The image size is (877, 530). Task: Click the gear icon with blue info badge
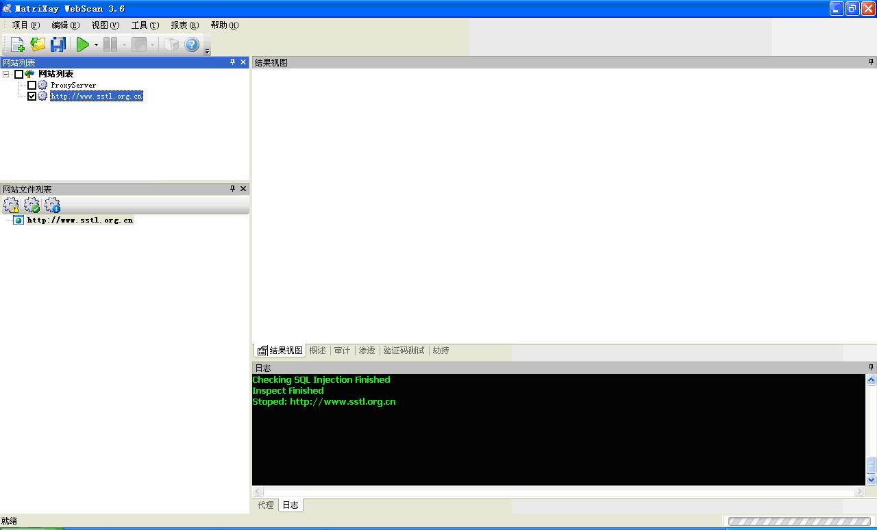tap(52, 205)
